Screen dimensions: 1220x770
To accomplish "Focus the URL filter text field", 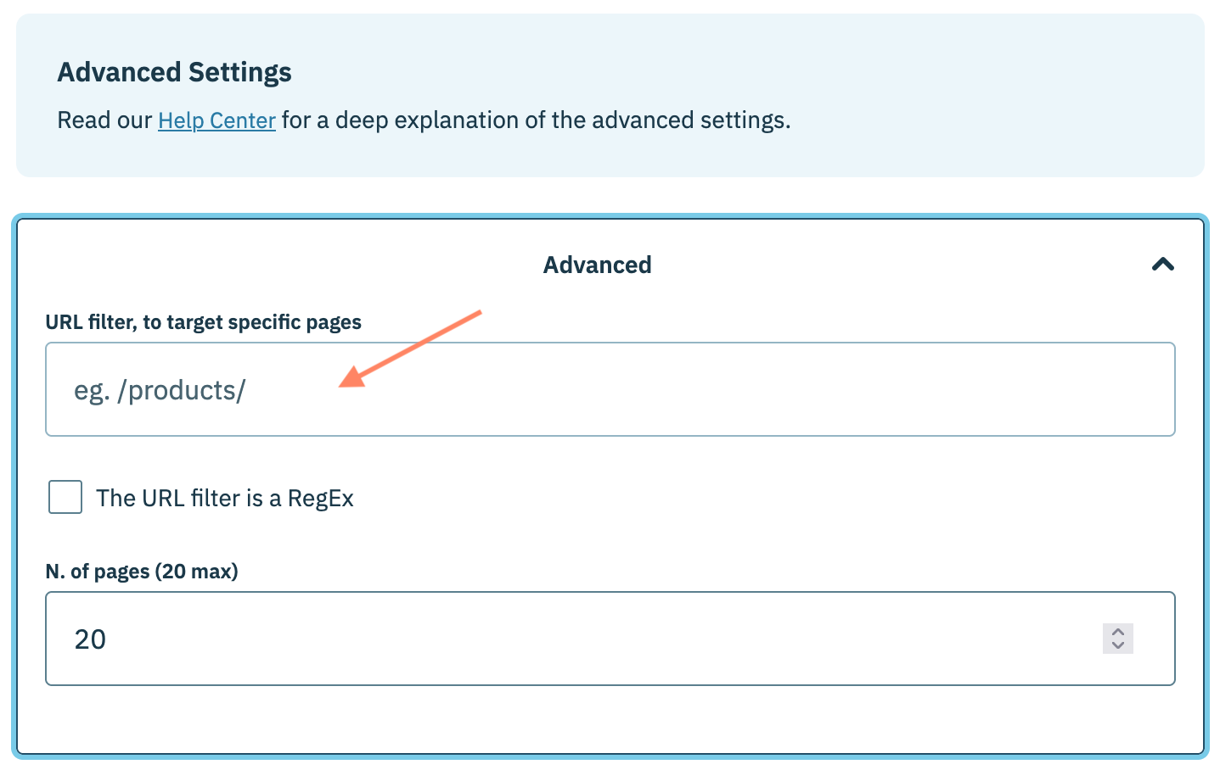I will coord(610,389).
